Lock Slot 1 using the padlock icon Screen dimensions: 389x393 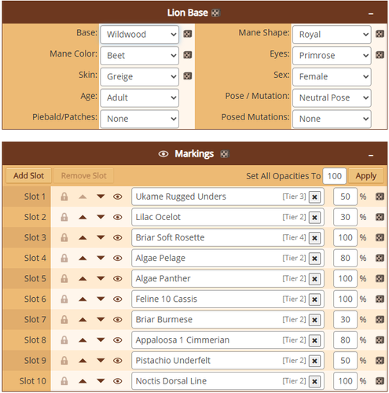click(64, 196)
